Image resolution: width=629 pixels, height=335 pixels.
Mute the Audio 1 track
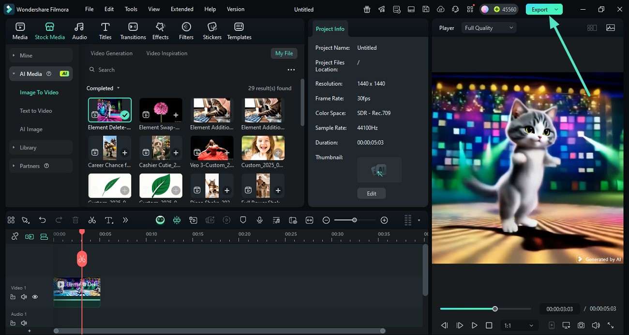(x=24, y=323)
